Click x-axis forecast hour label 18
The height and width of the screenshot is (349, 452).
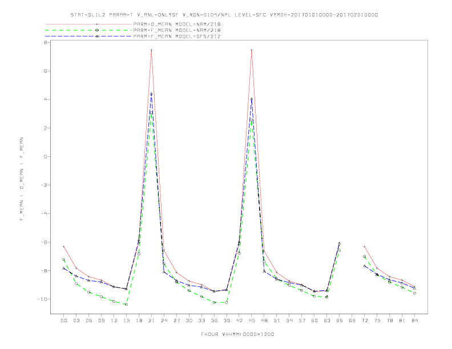[x=139, y=320]
